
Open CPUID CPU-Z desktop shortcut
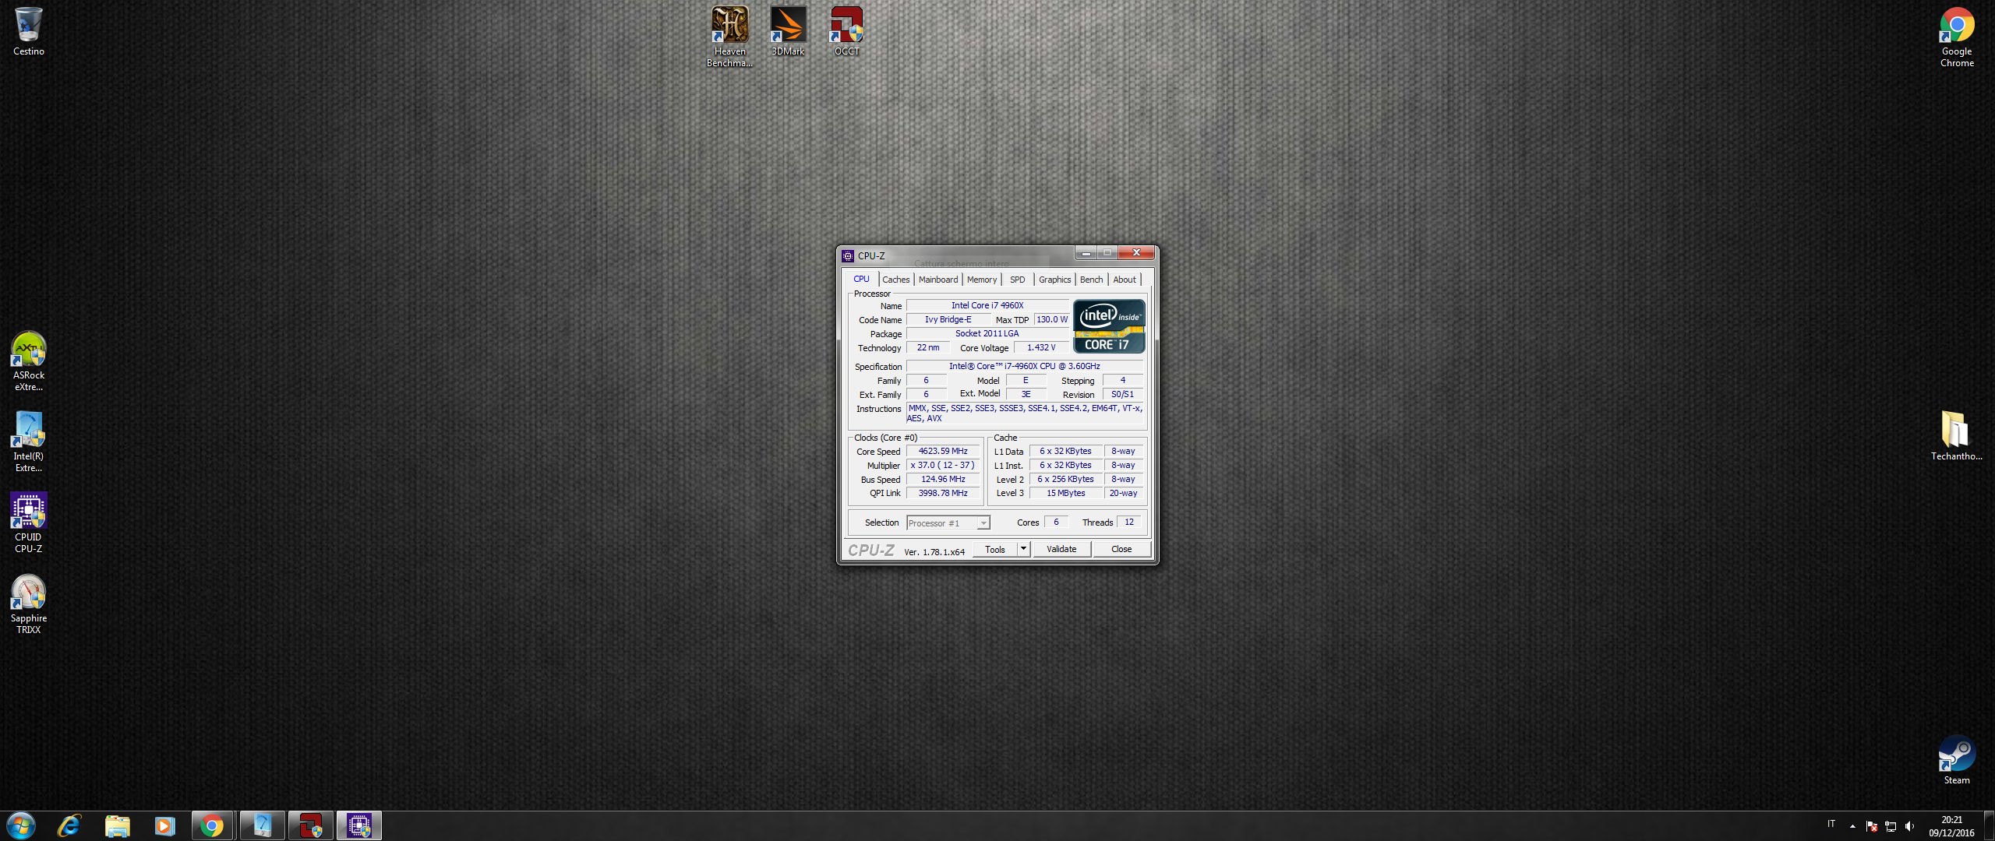28,523
